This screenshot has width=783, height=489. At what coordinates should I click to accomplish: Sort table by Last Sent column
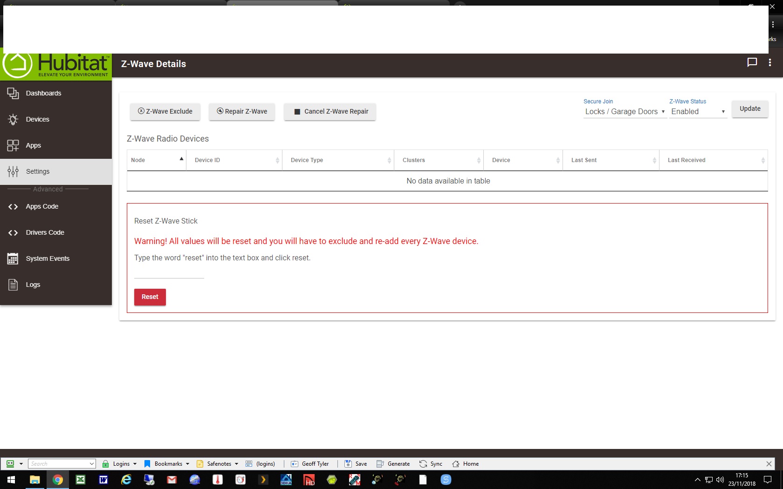pos(611,160)
